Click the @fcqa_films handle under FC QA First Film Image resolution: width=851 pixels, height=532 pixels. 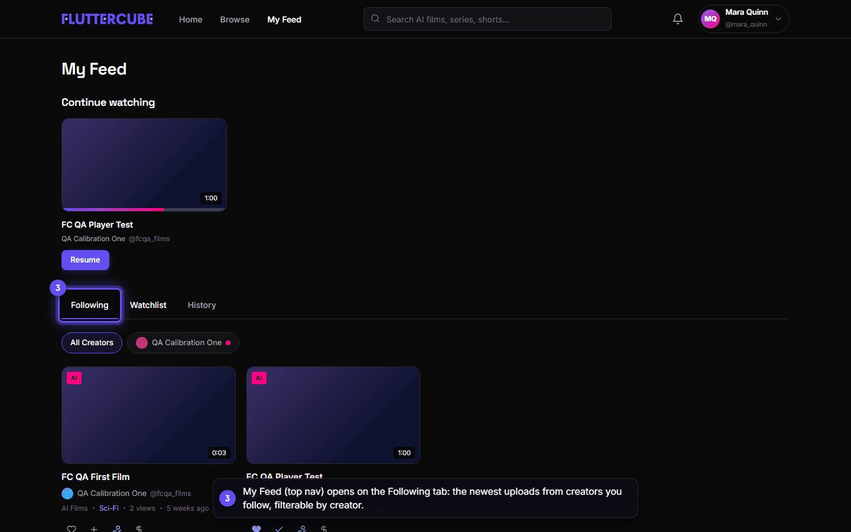pyautogui.click(x=170, y=494)
